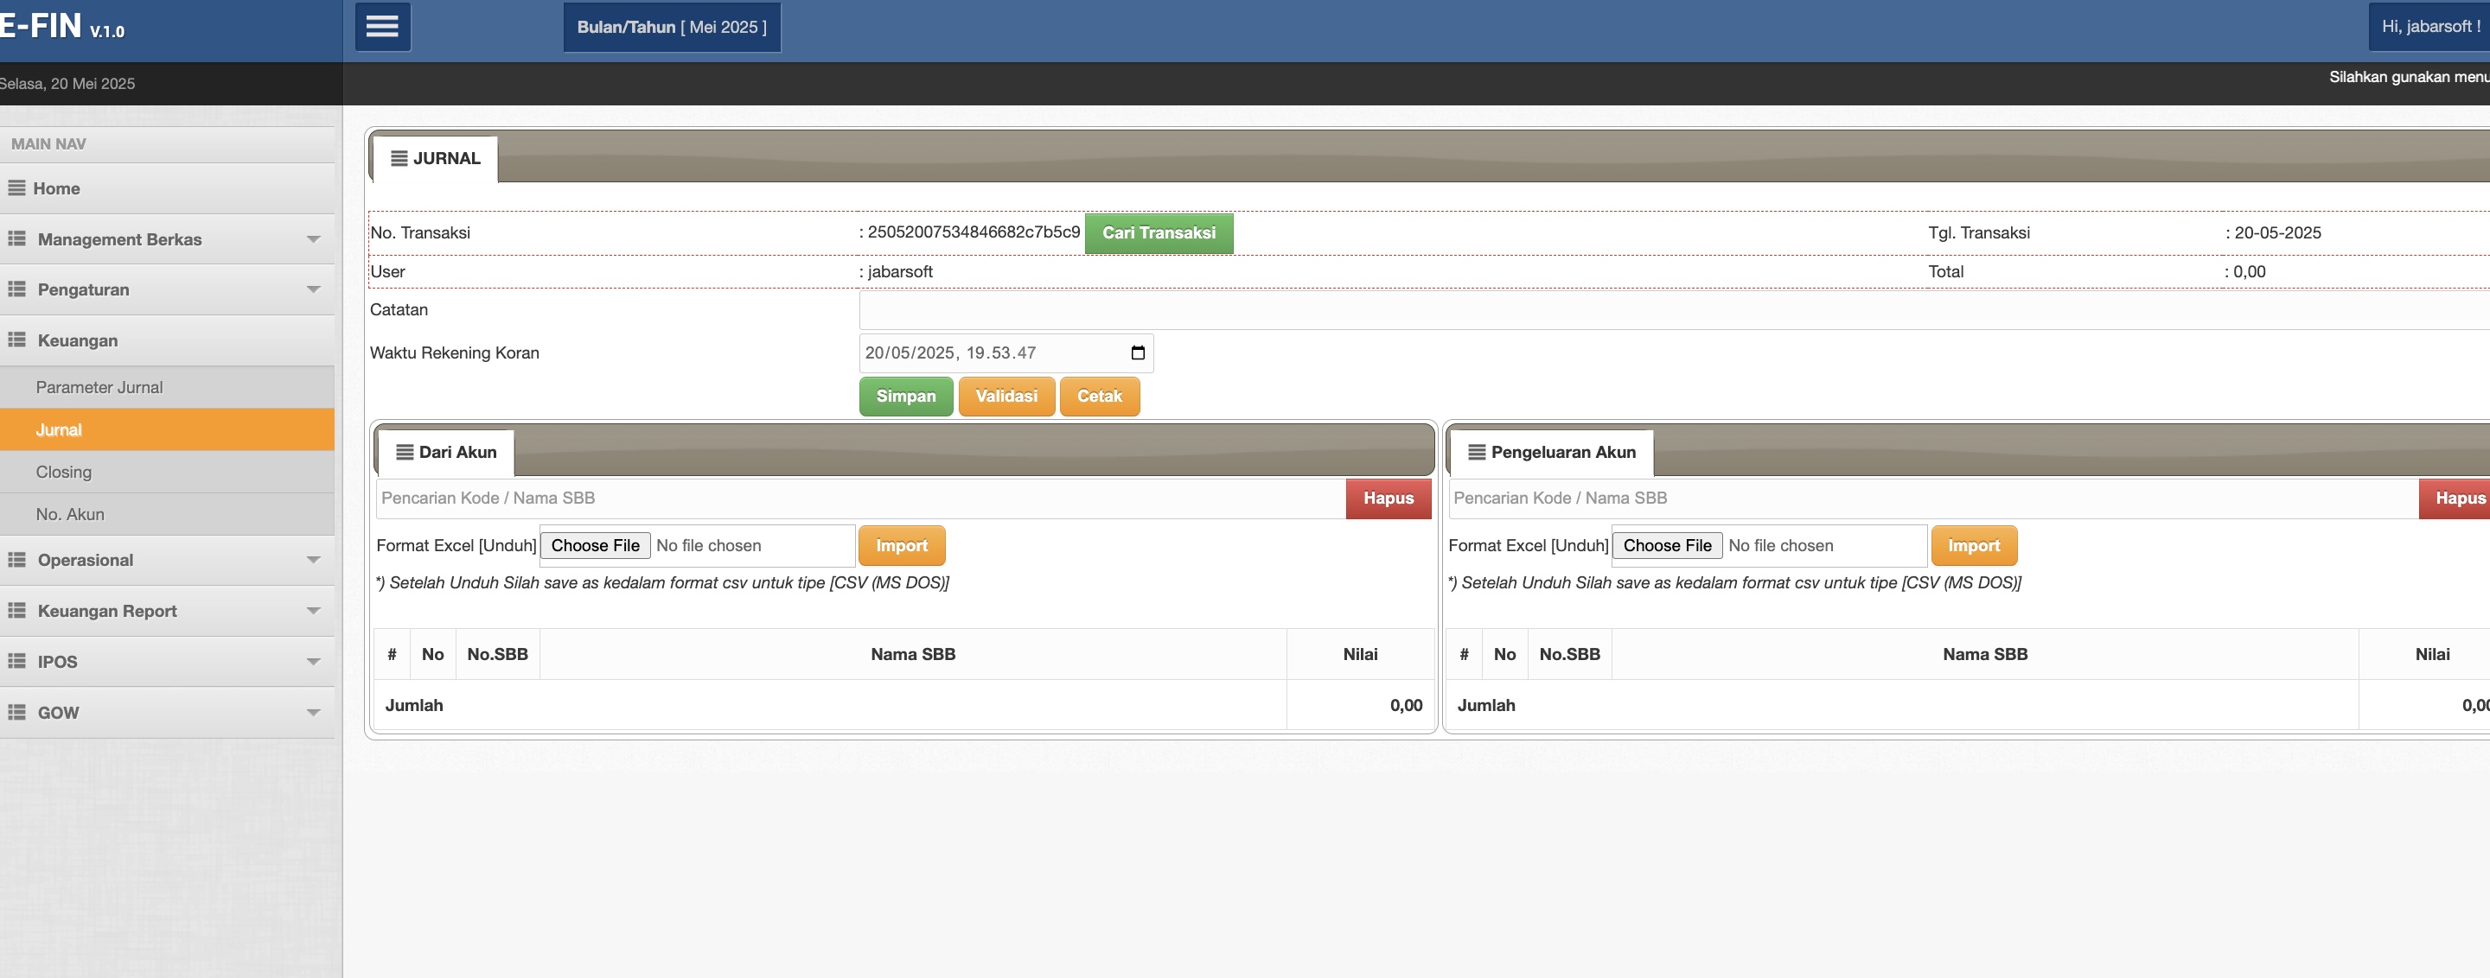This screenshot has height=978, width=2490.
Task: Select the No. Akun submenu item
Action: [69, 515]
